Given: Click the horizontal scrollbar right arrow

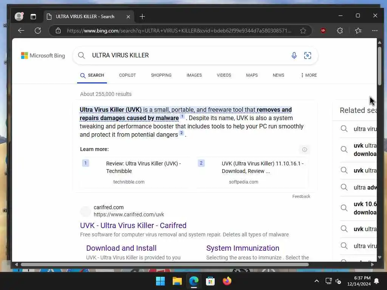Looking at the screenshot, I should (x=372, y=265).
